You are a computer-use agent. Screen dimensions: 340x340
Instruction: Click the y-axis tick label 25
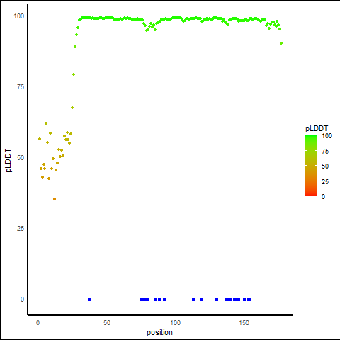click(x=21, y=229)
